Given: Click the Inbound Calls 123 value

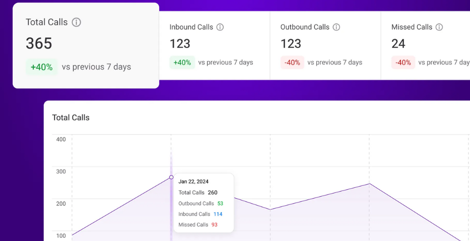Looking at the screenshot, I should 180,44.
